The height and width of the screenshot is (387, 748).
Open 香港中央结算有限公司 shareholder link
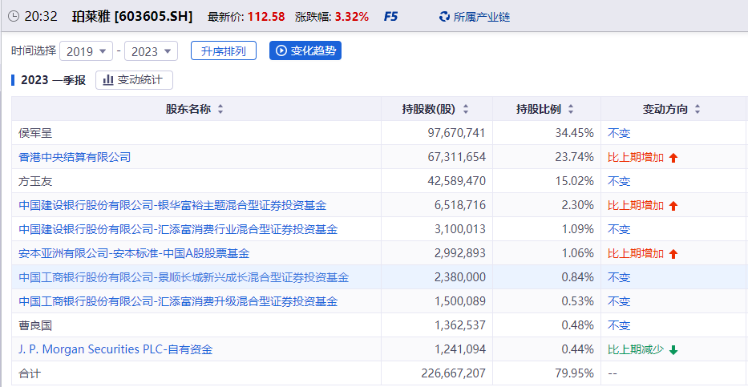(75, 157)
